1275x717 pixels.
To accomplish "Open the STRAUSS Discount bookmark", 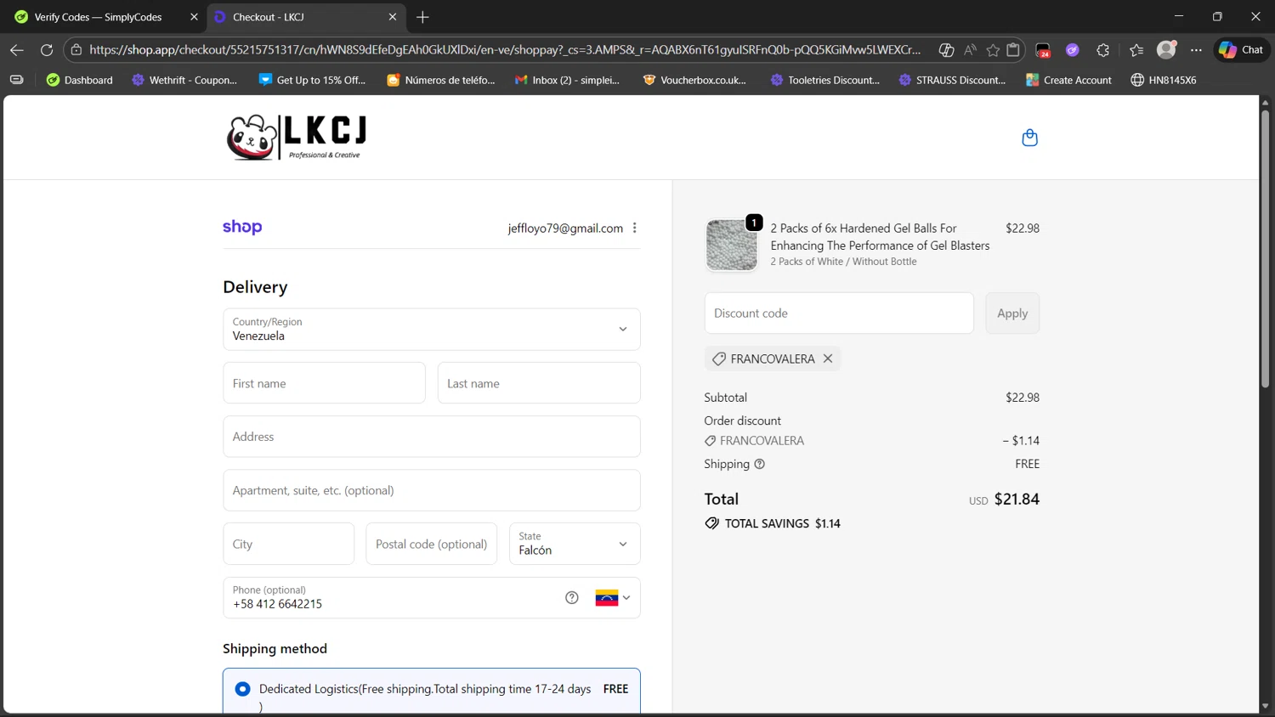I will [x=952, y=80].
